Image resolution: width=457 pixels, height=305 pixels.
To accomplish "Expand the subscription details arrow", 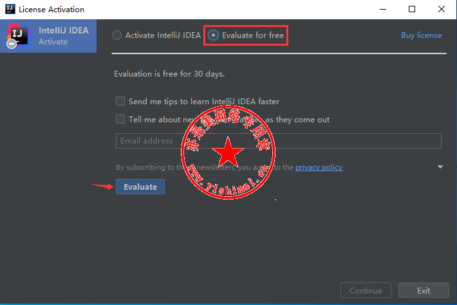I will (x=440, y=167).
